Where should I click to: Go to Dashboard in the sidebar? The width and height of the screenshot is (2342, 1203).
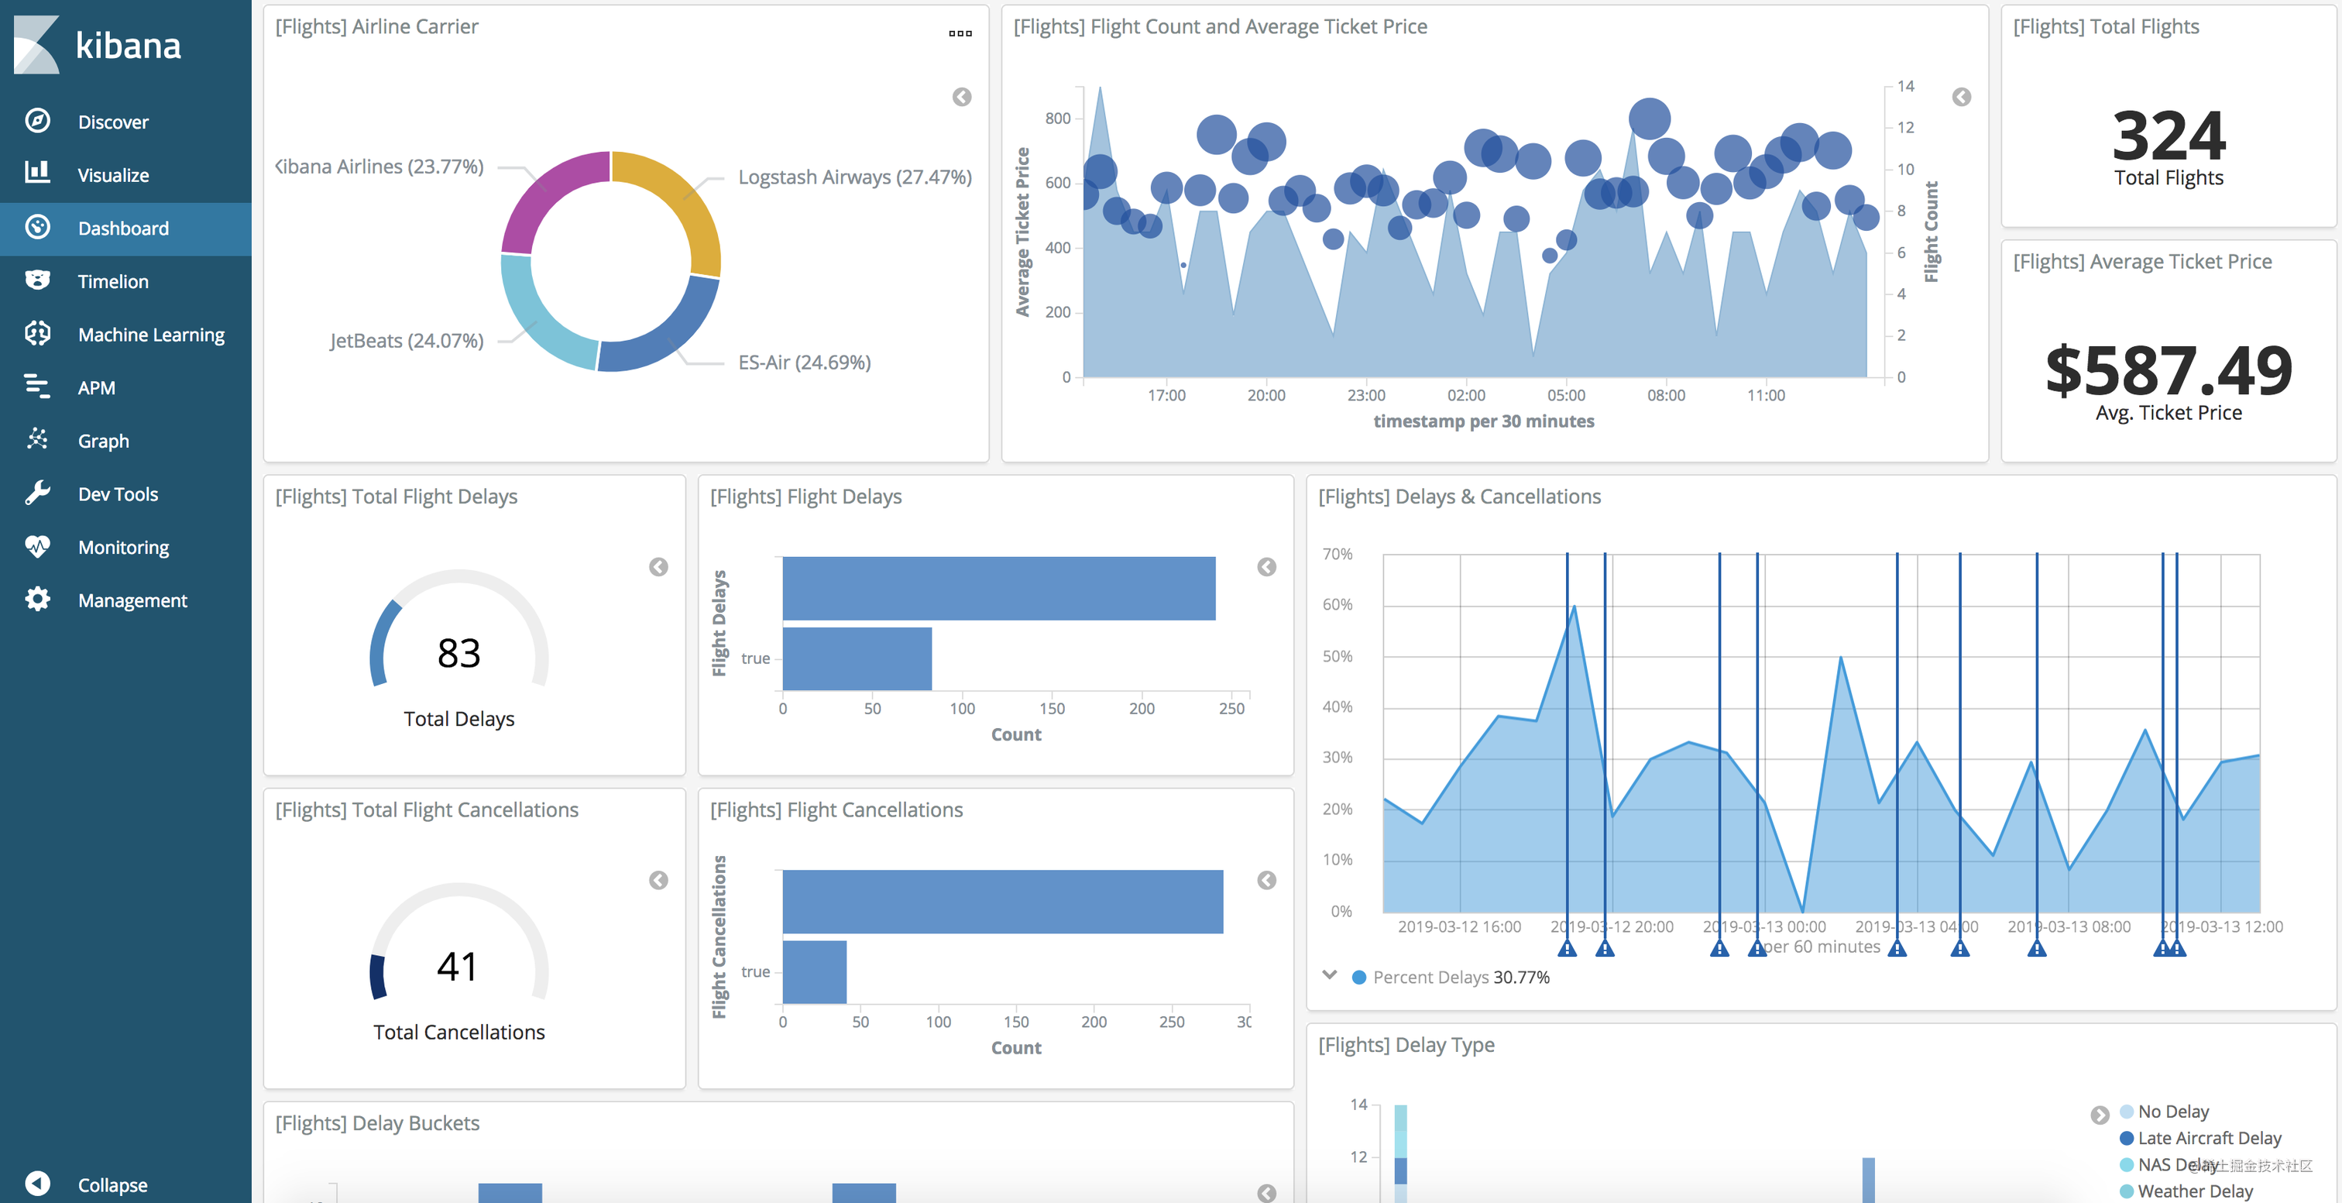click(124, 229)
